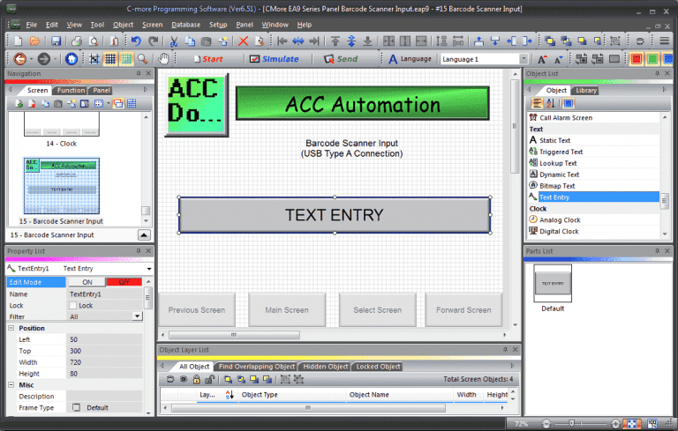678x431 pixels.
Task: Click the blue Home screen icon
Action: point(71,59)
